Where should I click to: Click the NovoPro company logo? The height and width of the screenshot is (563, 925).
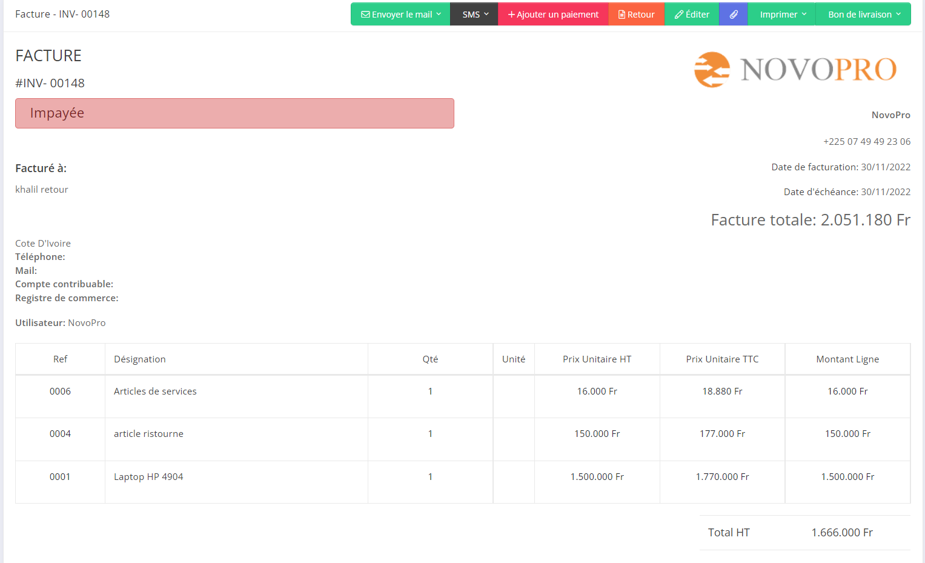coord(795,69)
